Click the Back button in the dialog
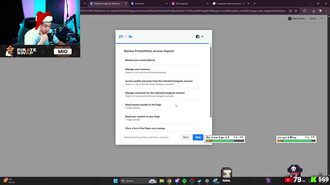This screenshot has width=330, height=185. click(186, 137)
